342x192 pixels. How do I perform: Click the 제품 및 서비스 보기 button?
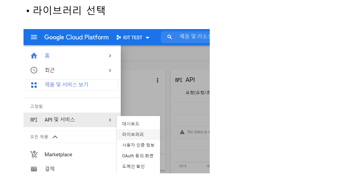coord(72,85)
